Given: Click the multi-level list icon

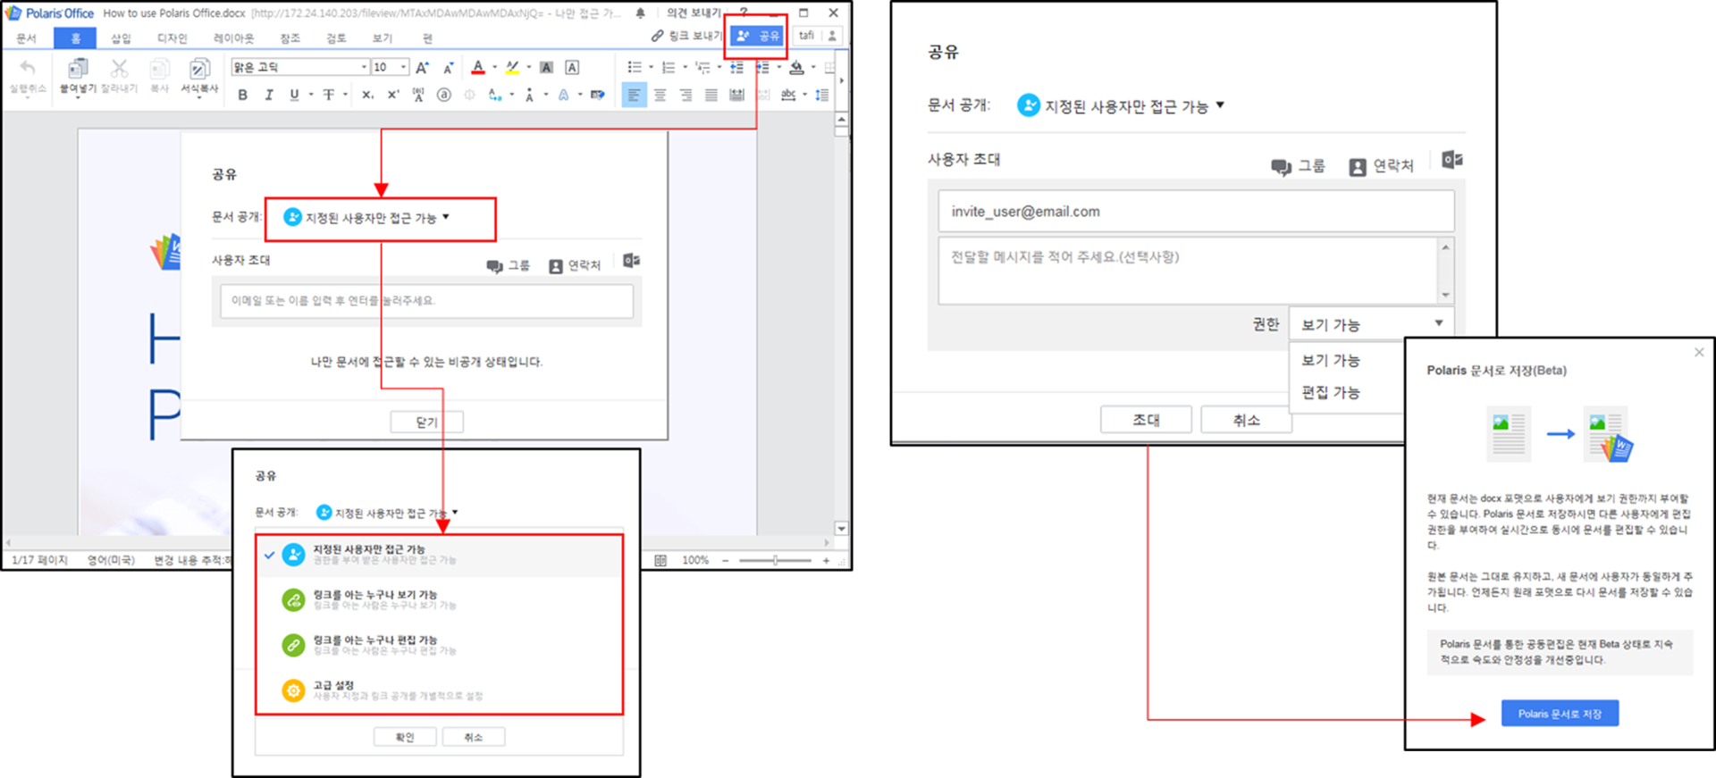Looking at the screenshot, I should 702,67.
